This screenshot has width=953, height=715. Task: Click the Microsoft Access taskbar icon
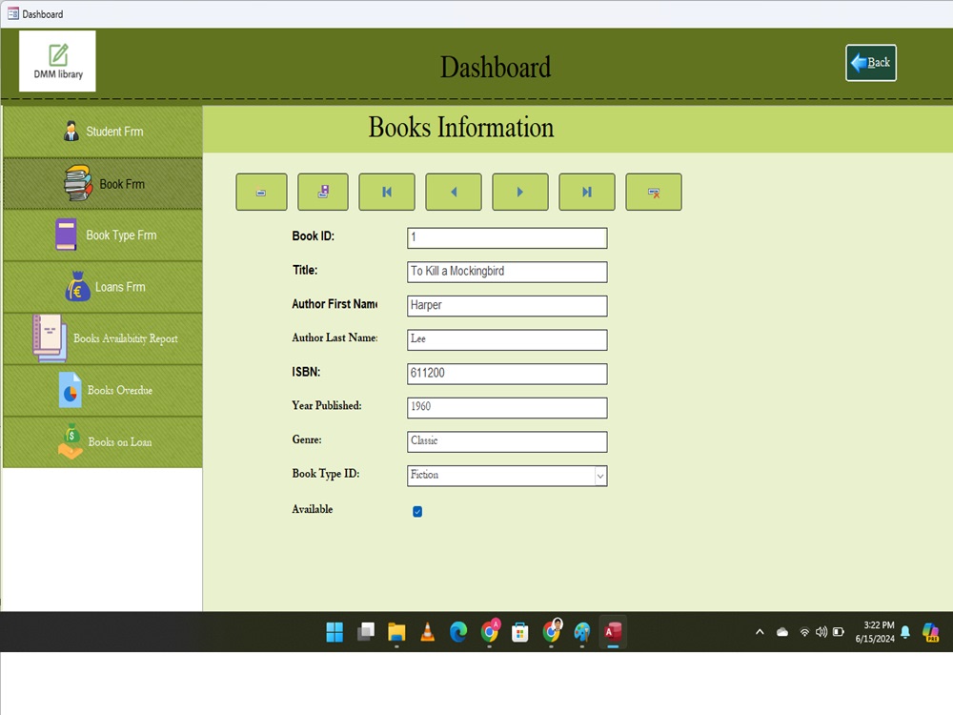tap(613, 632)
